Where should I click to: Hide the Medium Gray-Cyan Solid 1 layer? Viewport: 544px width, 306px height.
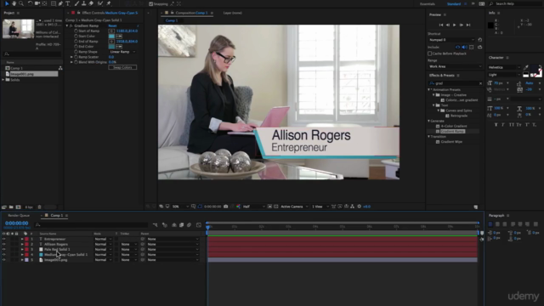point(3,255)
